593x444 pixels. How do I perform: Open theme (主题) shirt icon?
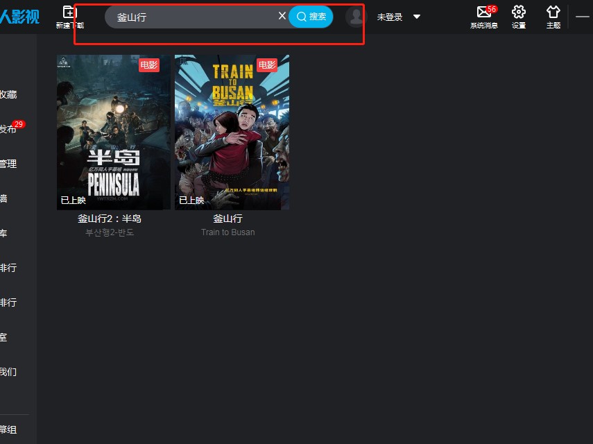point(553,17)
